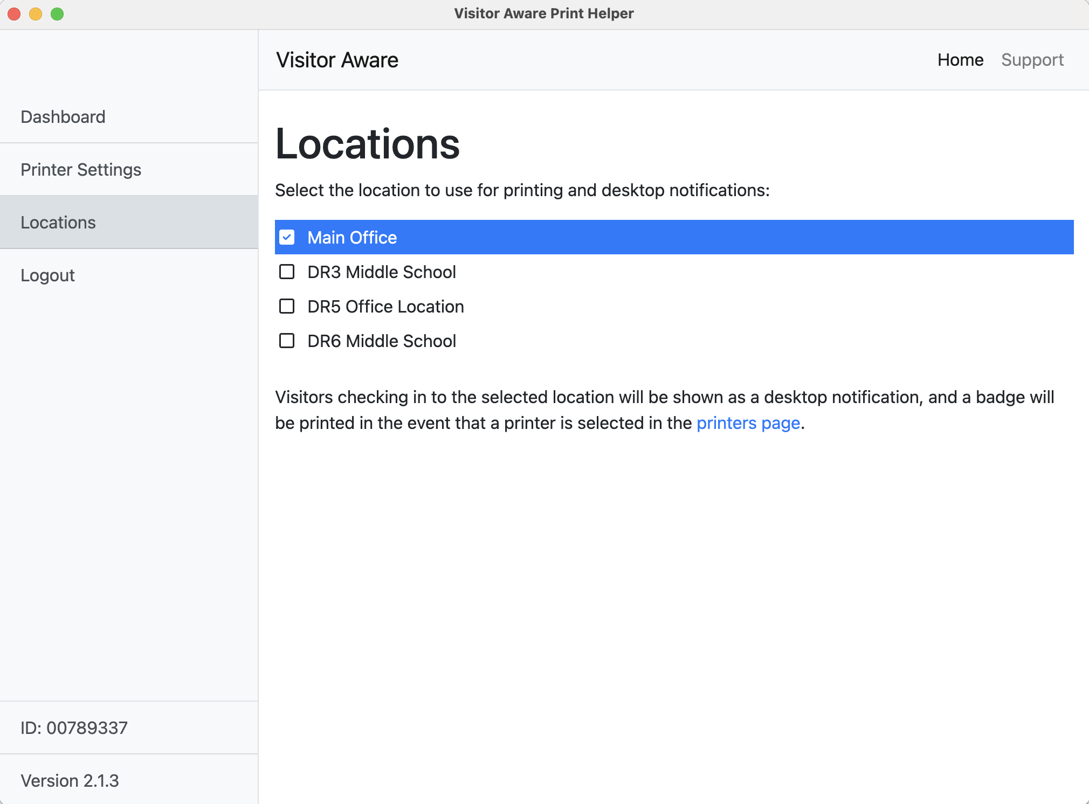Select Locations in the sidebar
The image size is (1089, 804).
pyautogui.click(x=58, y=223)
